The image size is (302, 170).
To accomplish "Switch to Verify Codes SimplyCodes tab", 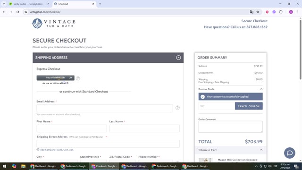I will pos(28,4).
